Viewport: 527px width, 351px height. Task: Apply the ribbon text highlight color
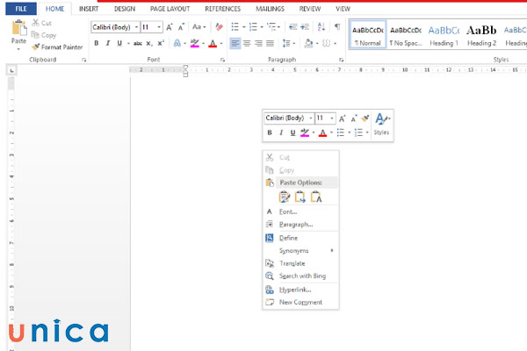coord(193,43)
